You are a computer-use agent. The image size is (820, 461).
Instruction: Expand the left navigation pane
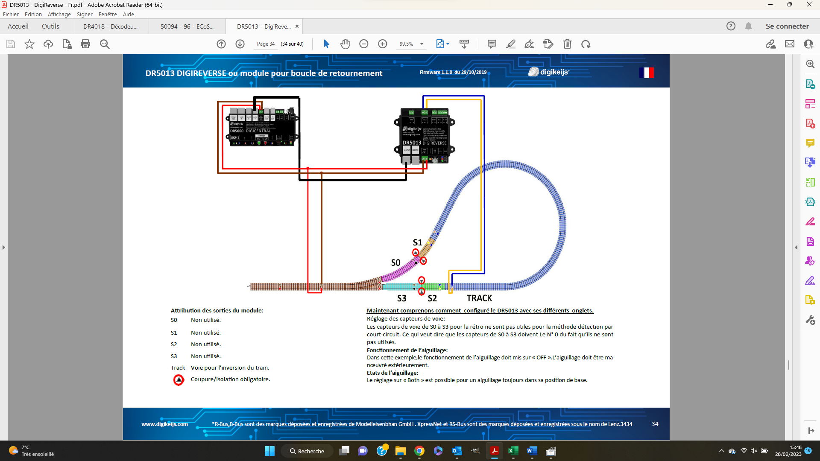pyautogui.click(x=4, y=247)
